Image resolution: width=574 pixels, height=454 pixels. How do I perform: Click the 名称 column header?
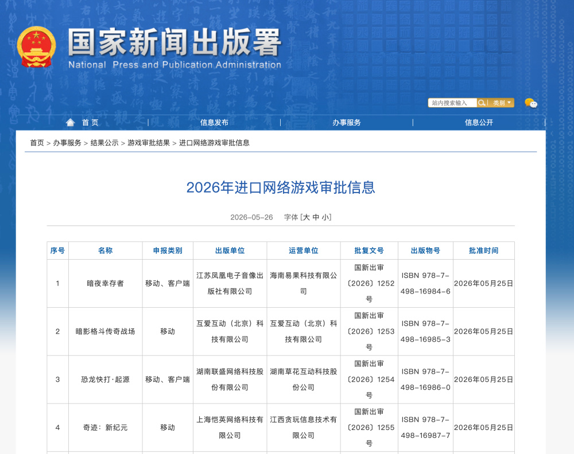106,251
